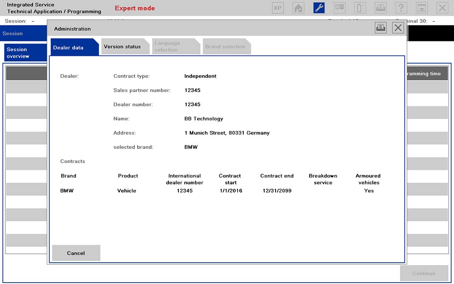Click the Product column header
454x284 pixels.
[x=128, y=175]
